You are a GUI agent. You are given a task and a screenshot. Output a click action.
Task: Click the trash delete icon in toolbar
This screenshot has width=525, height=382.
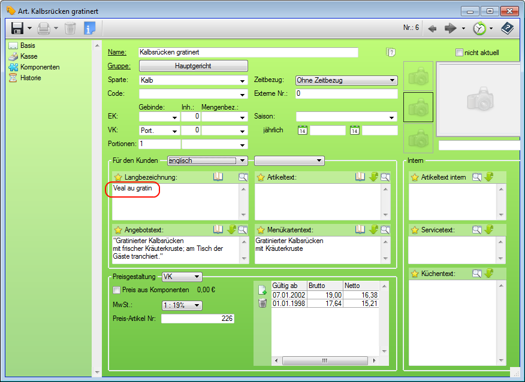coord(70,28)
